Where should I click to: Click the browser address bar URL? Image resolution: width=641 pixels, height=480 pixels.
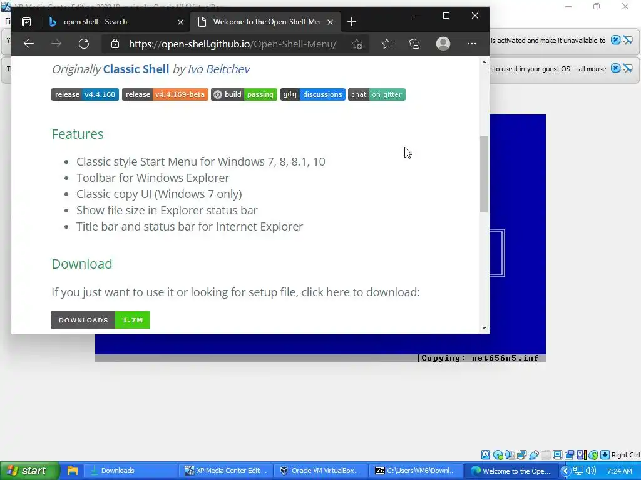233,44
